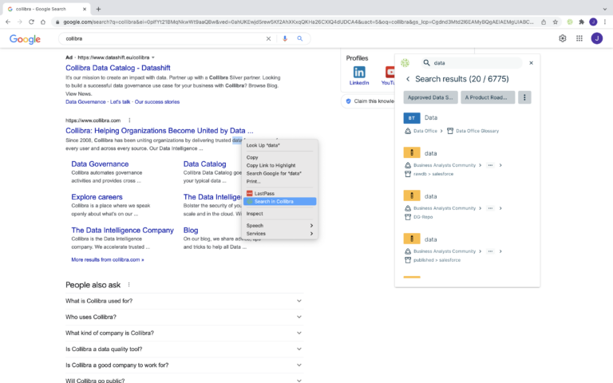Image resolution: width=613 pixels, height=383 pixels.
Task: Click the browser back arrow
Action: 8,22
